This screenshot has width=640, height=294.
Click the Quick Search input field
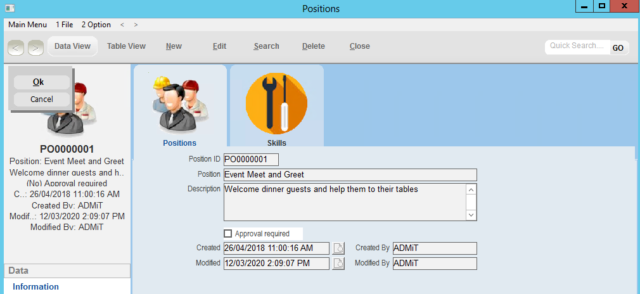(577, 46)
